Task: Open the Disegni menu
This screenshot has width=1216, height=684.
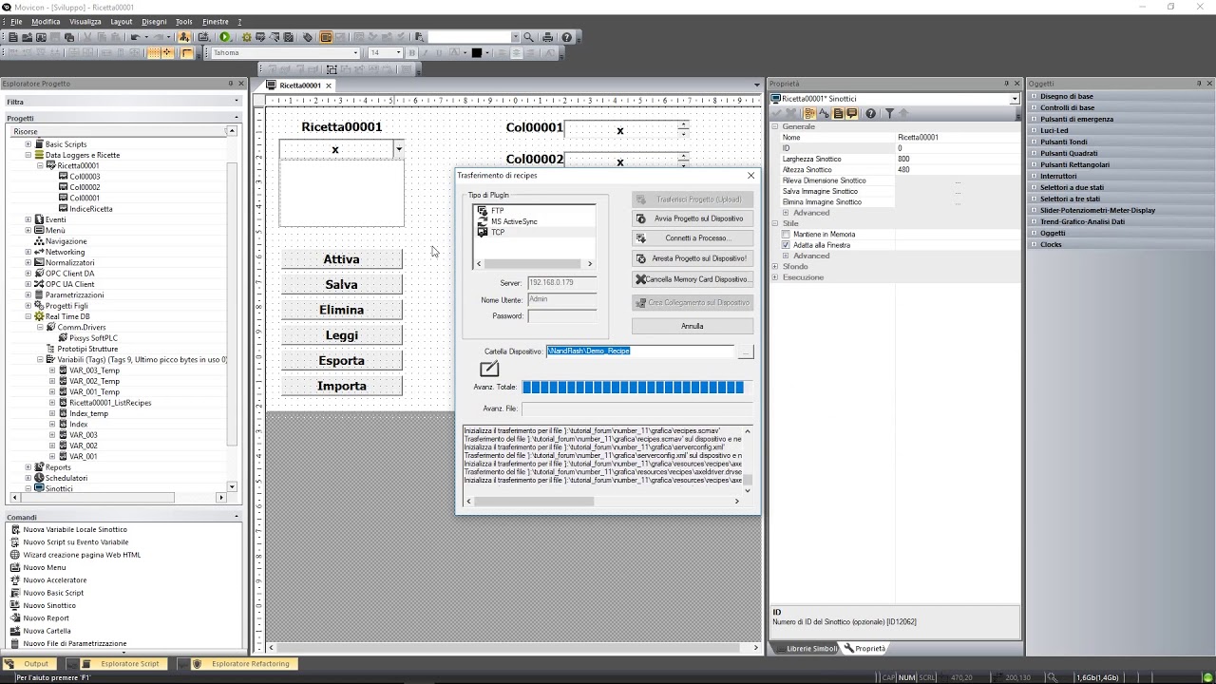Action: tap(154, 22)
